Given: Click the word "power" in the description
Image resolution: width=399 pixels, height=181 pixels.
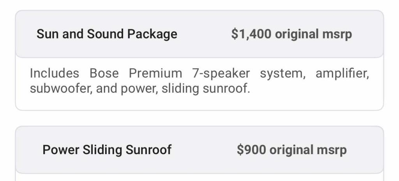Looking at the screenshot, I should click(x=137, y=89).
